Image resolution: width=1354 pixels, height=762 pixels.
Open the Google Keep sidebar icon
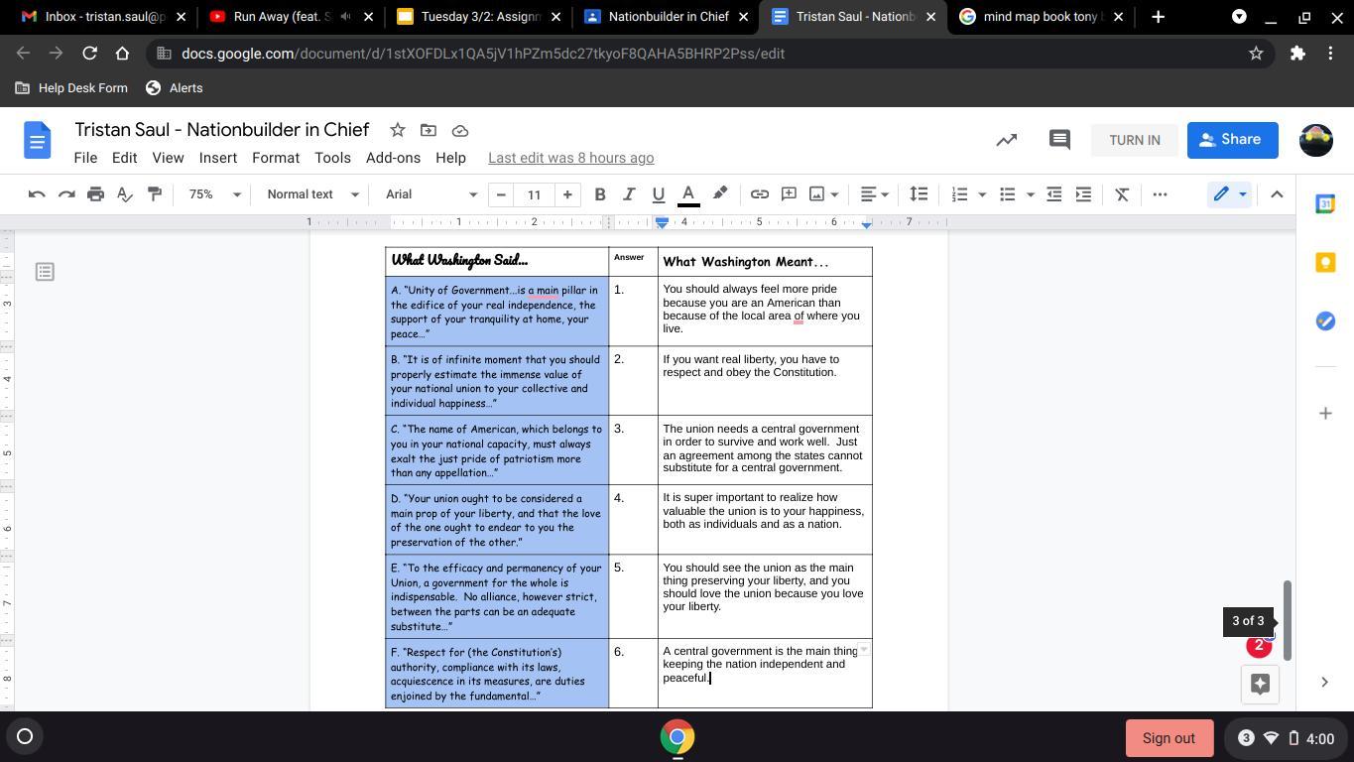[x=1325, y=262]
